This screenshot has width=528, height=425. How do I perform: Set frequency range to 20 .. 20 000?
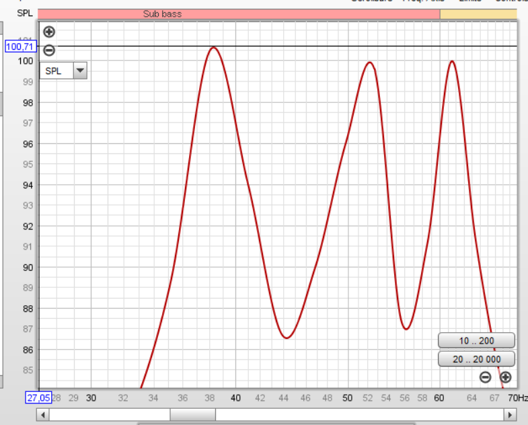pos(476,359)
